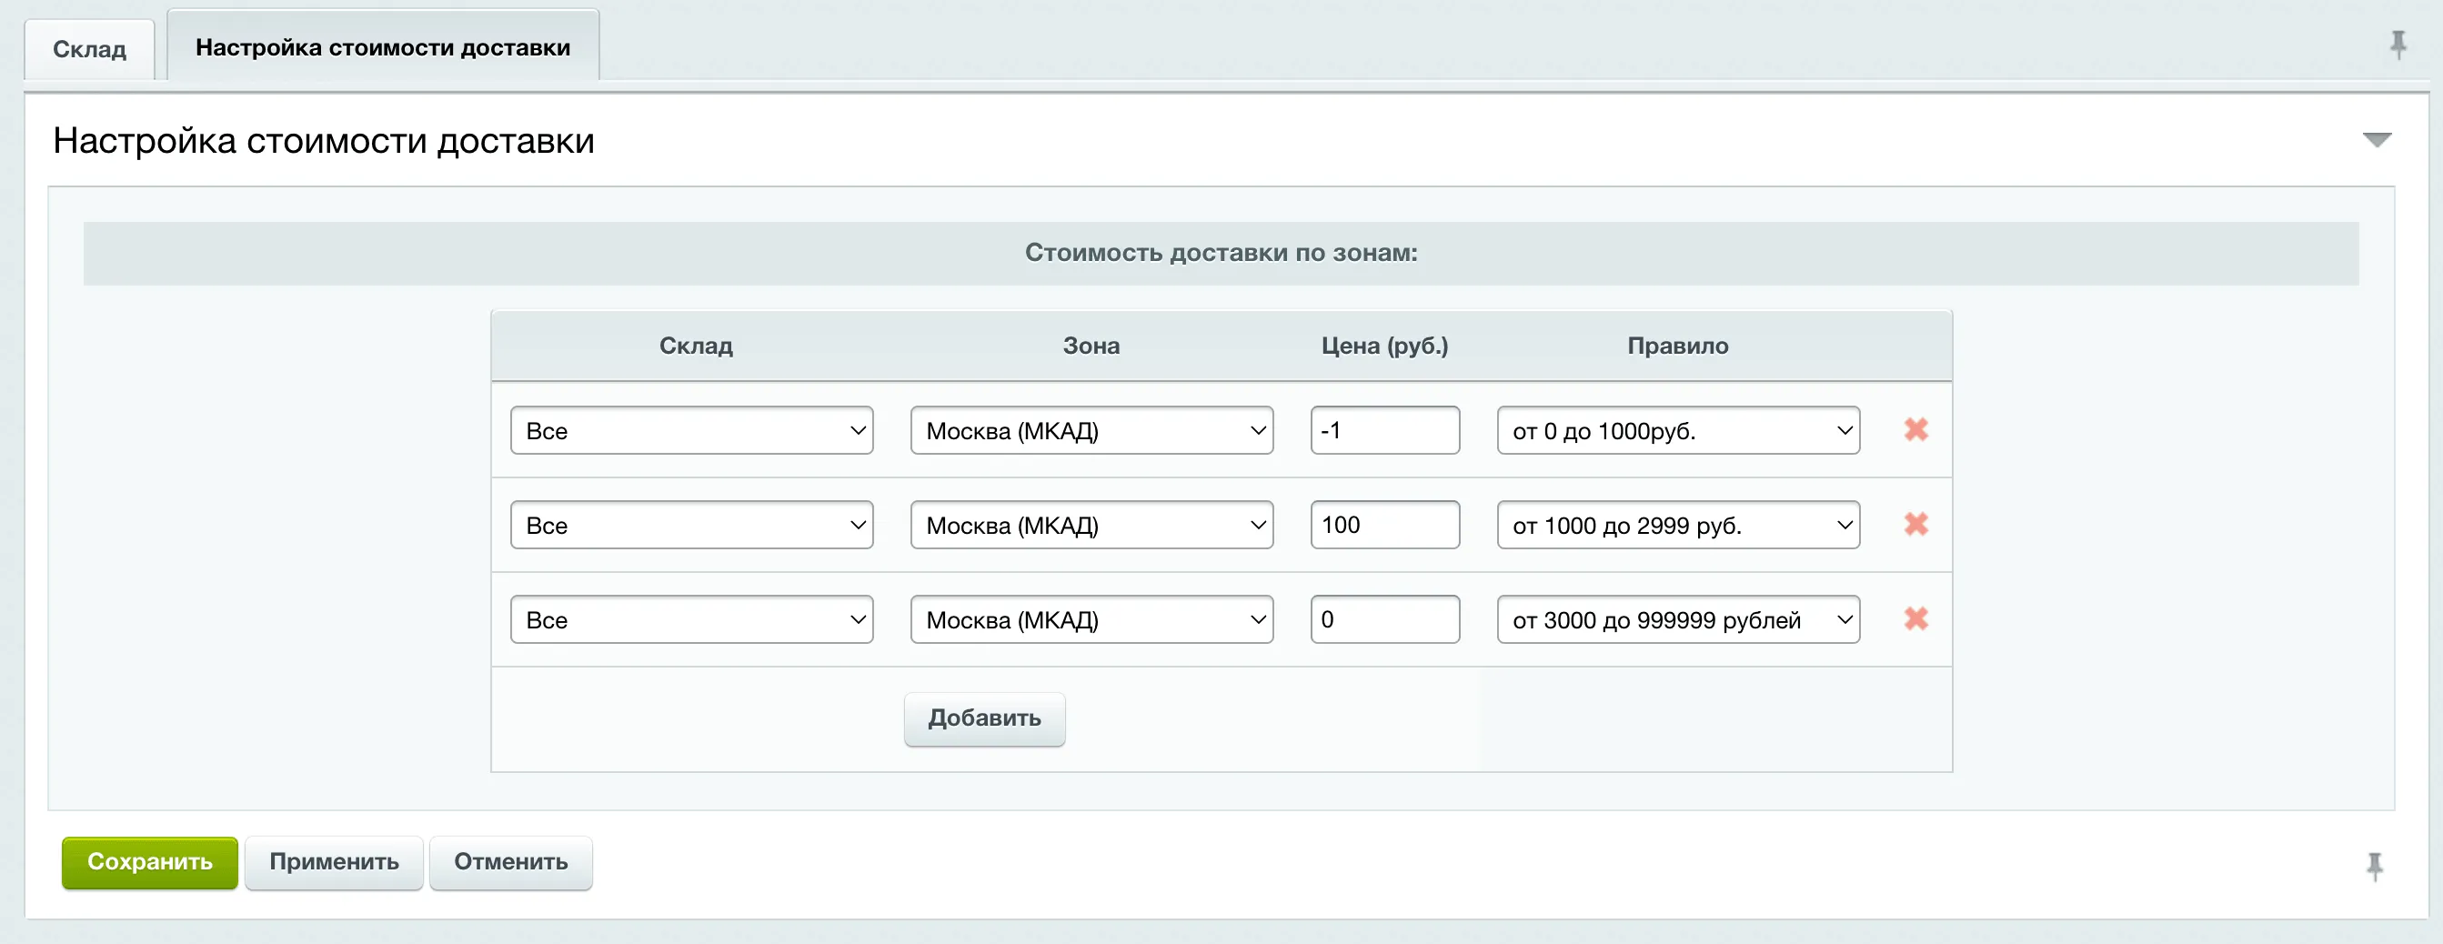Open rule dropdown от 3000 до 999999 рублей
2443x944 pixels.
(x=1678, y=619)
